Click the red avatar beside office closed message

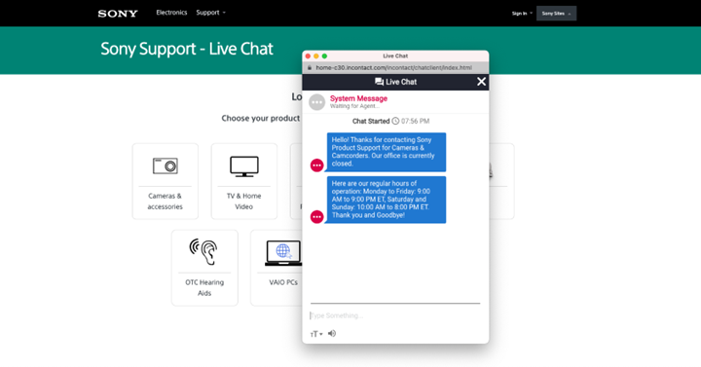[317, 165]
